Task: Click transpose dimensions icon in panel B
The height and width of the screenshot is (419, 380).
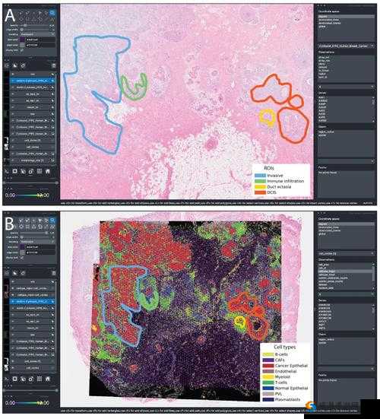Action: tap(31, 379)
